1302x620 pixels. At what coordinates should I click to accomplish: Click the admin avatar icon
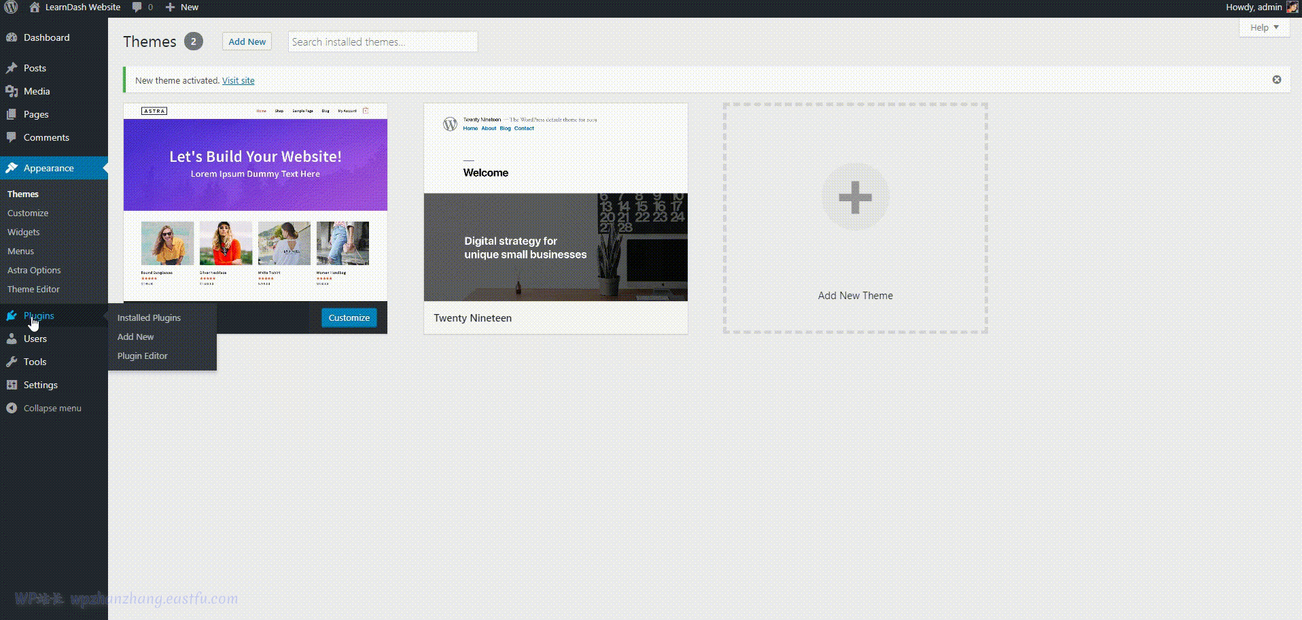click(1292, 7)
